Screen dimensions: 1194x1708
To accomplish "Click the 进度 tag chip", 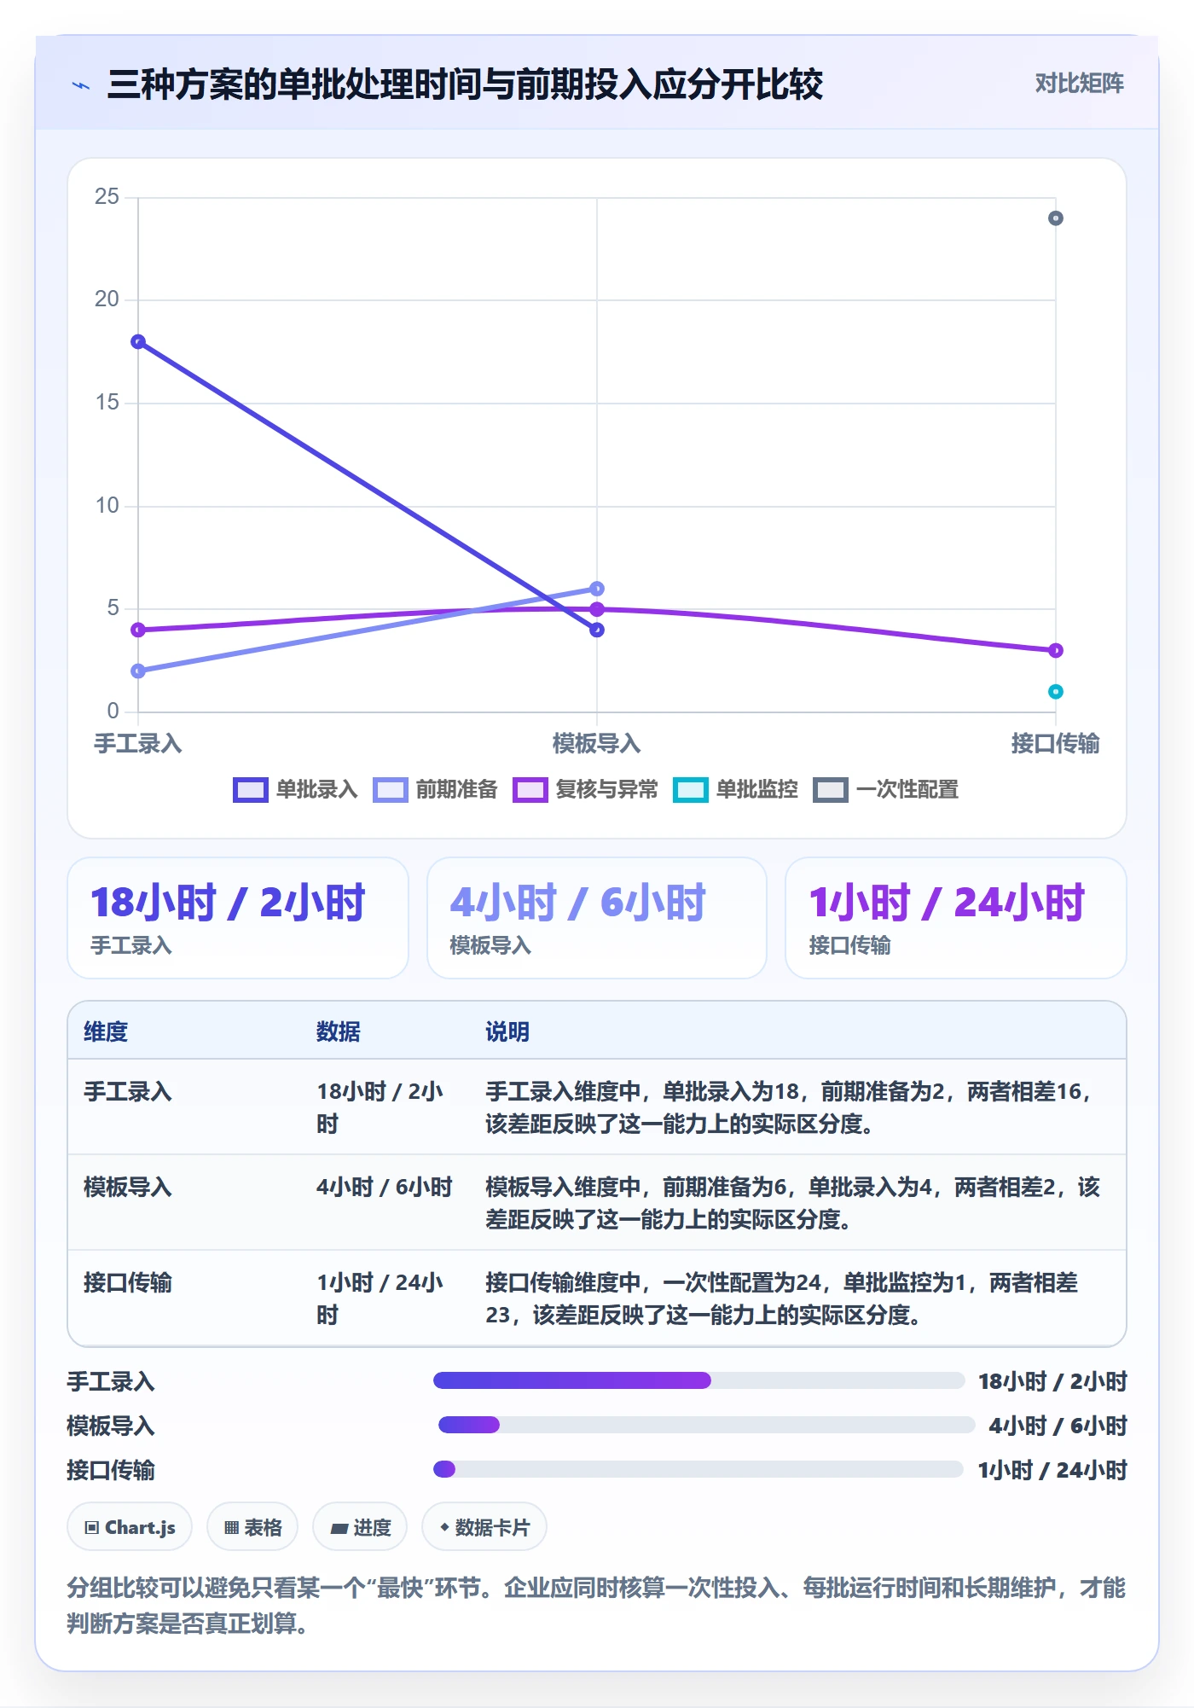I will [360, 1527].
